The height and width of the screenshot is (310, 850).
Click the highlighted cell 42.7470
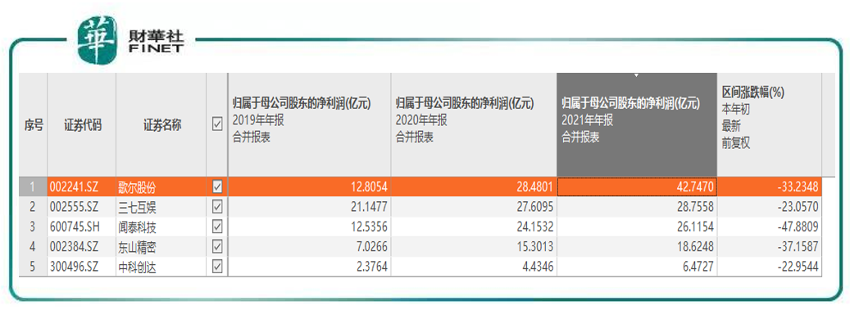click(x=637, y=187)
